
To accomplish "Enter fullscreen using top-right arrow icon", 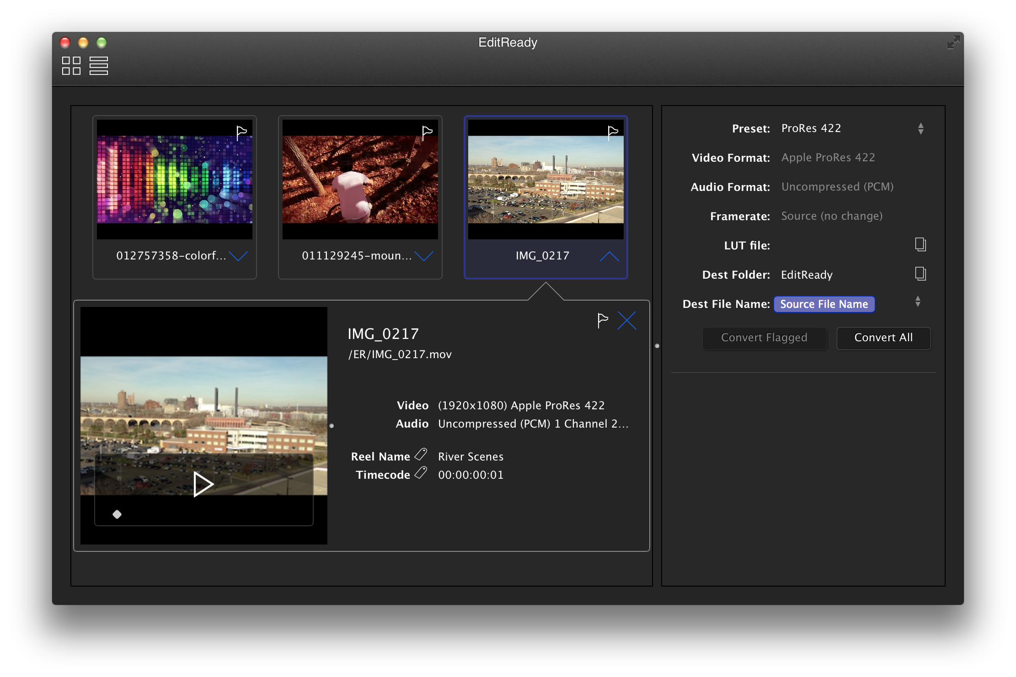I will point(953,42).
